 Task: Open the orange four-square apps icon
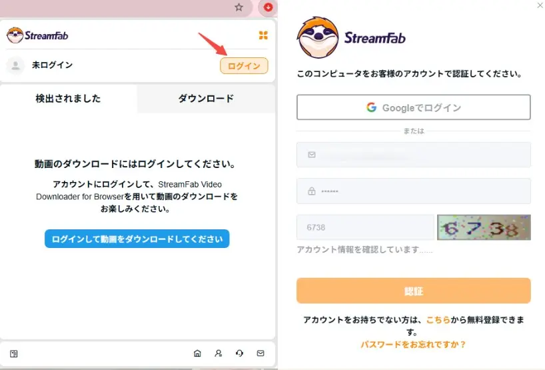pyautogui.click(x=263, y=35)
